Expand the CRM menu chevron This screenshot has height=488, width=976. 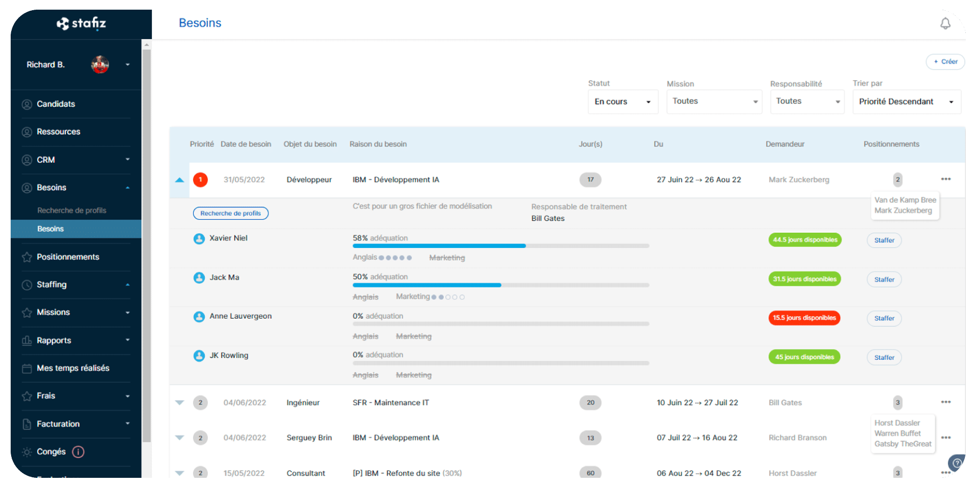click(128, 160)
